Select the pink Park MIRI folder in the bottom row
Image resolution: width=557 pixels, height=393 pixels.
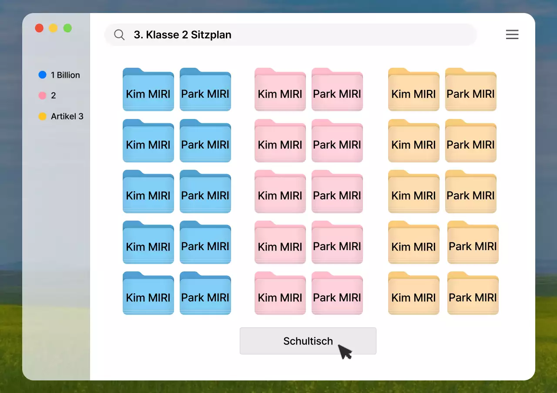pyautogui.click(x=337, y=294)
